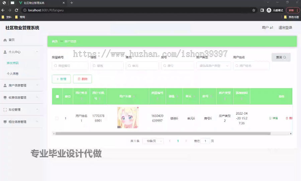Click the delete button in row 1

coord(289,118)
